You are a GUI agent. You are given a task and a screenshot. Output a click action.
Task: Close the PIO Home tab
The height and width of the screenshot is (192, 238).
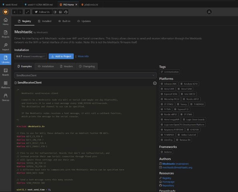pos(77,4)
